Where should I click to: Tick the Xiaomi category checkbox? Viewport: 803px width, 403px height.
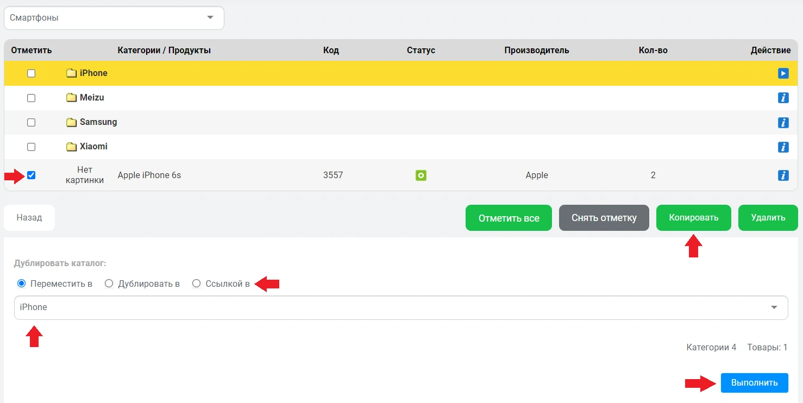click(x=32, y=147)
